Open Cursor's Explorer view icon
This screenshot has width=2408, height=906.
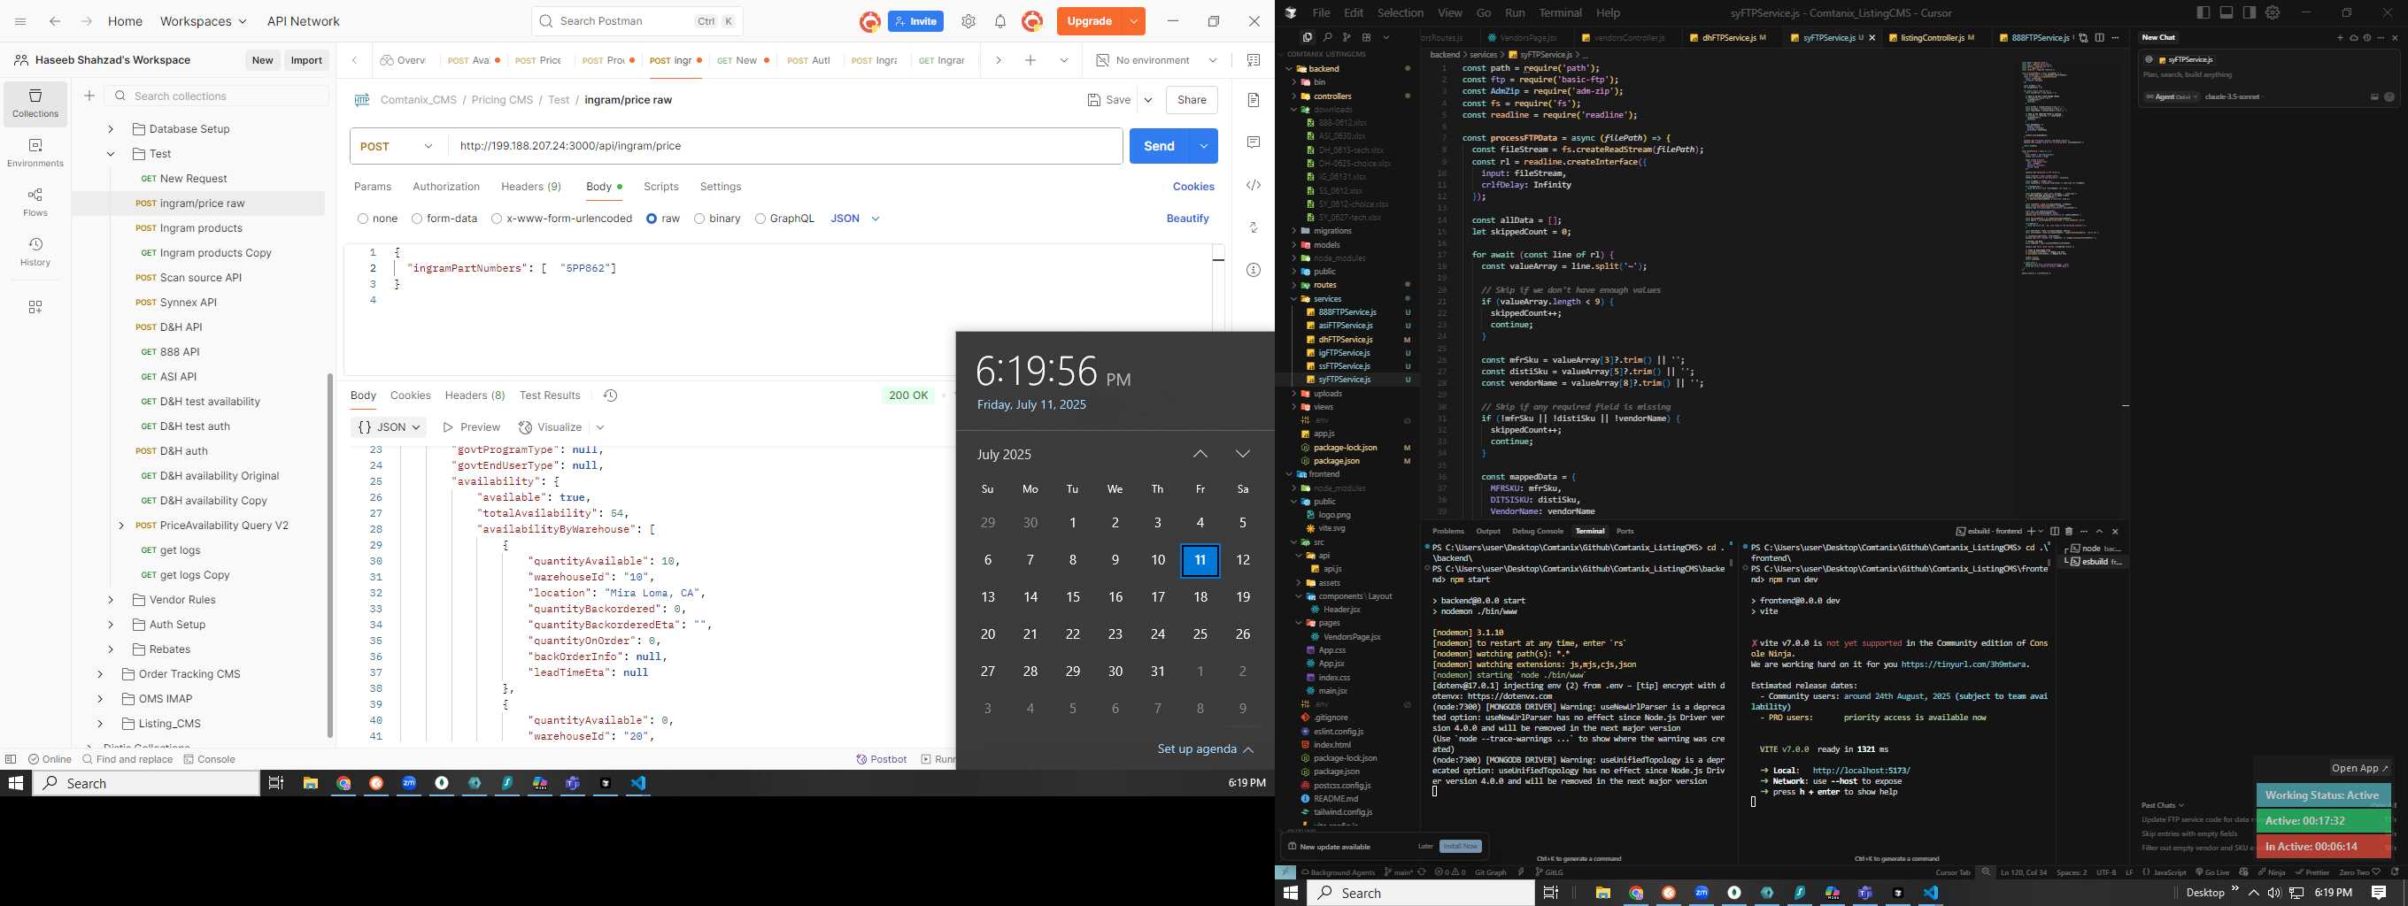point(1307,37)
